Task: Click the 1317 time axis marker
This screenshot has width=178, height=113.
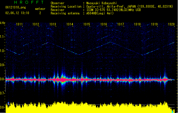Action: [x=121, y=24]
